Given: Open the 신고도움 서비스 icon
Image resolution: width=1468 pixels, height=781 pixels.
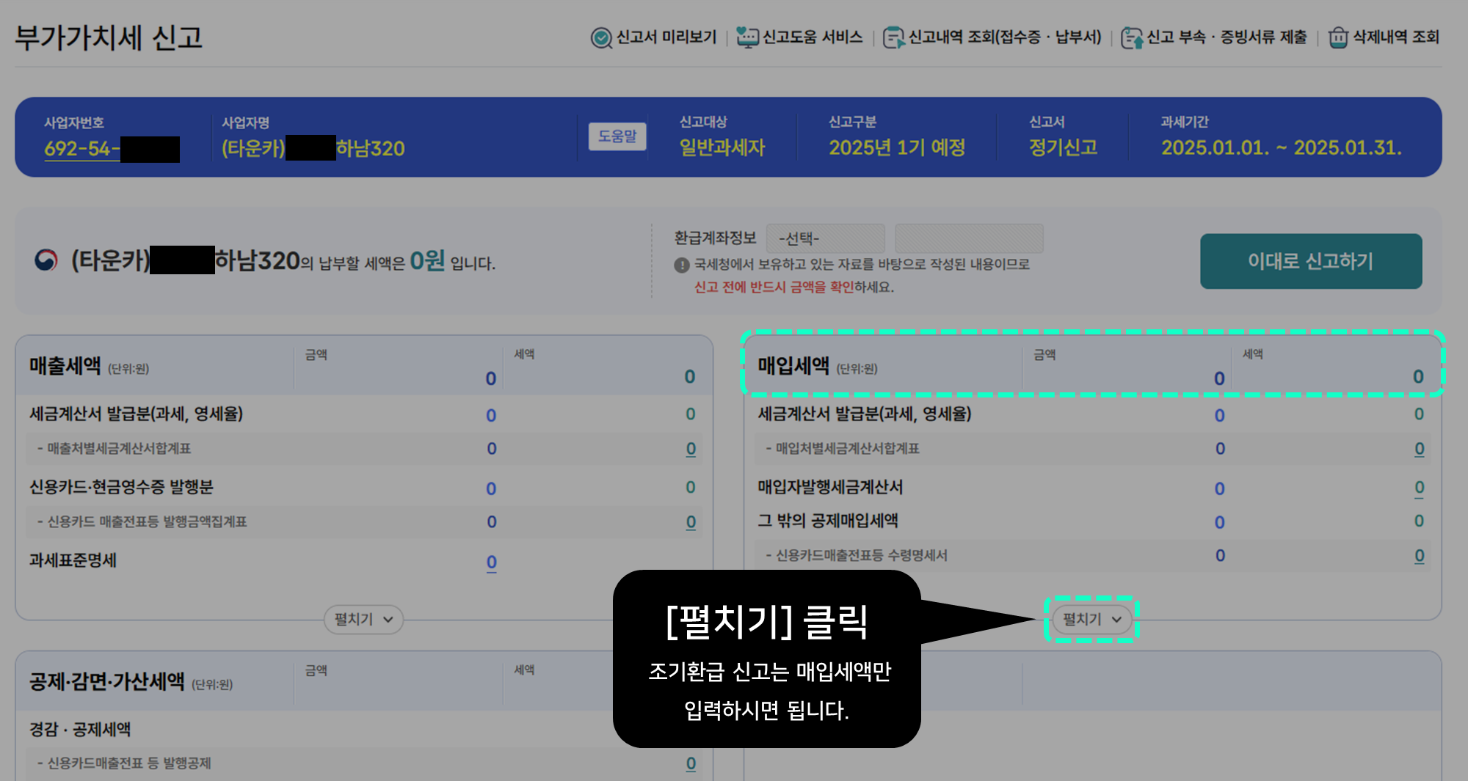Looking at the screenshot, I should (746, 37).
